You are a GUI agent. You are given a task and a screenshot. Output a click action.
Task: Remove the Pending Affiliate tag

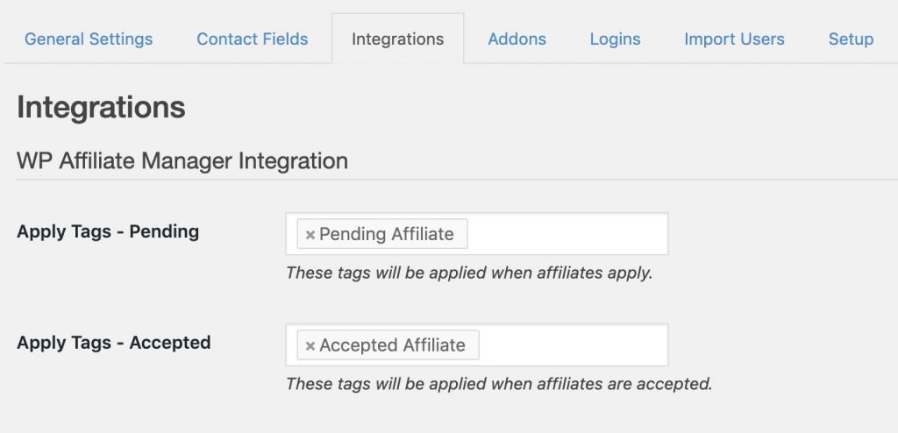(310, 235)
